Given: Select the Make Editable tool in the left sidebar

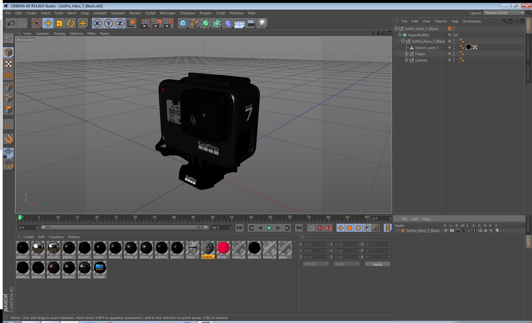Looking at the screenshot, I should pyautogui.click(x=8, y=38).
